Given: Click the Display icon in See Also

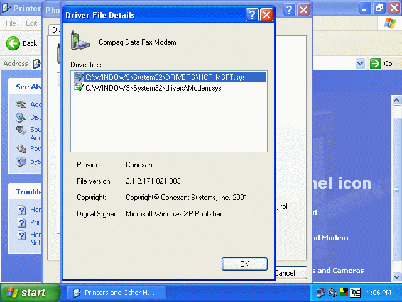Looking at the screenshot, I should pyautogui.click(x=21, y=118).
